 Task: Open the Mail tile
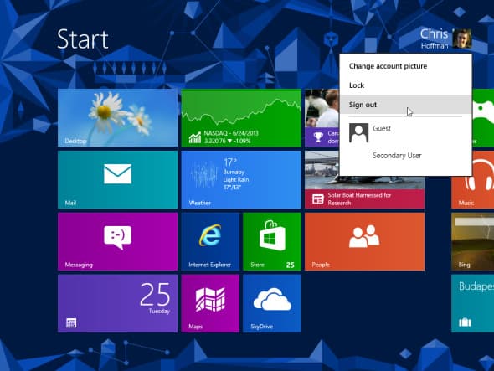[x=117, y=179]
